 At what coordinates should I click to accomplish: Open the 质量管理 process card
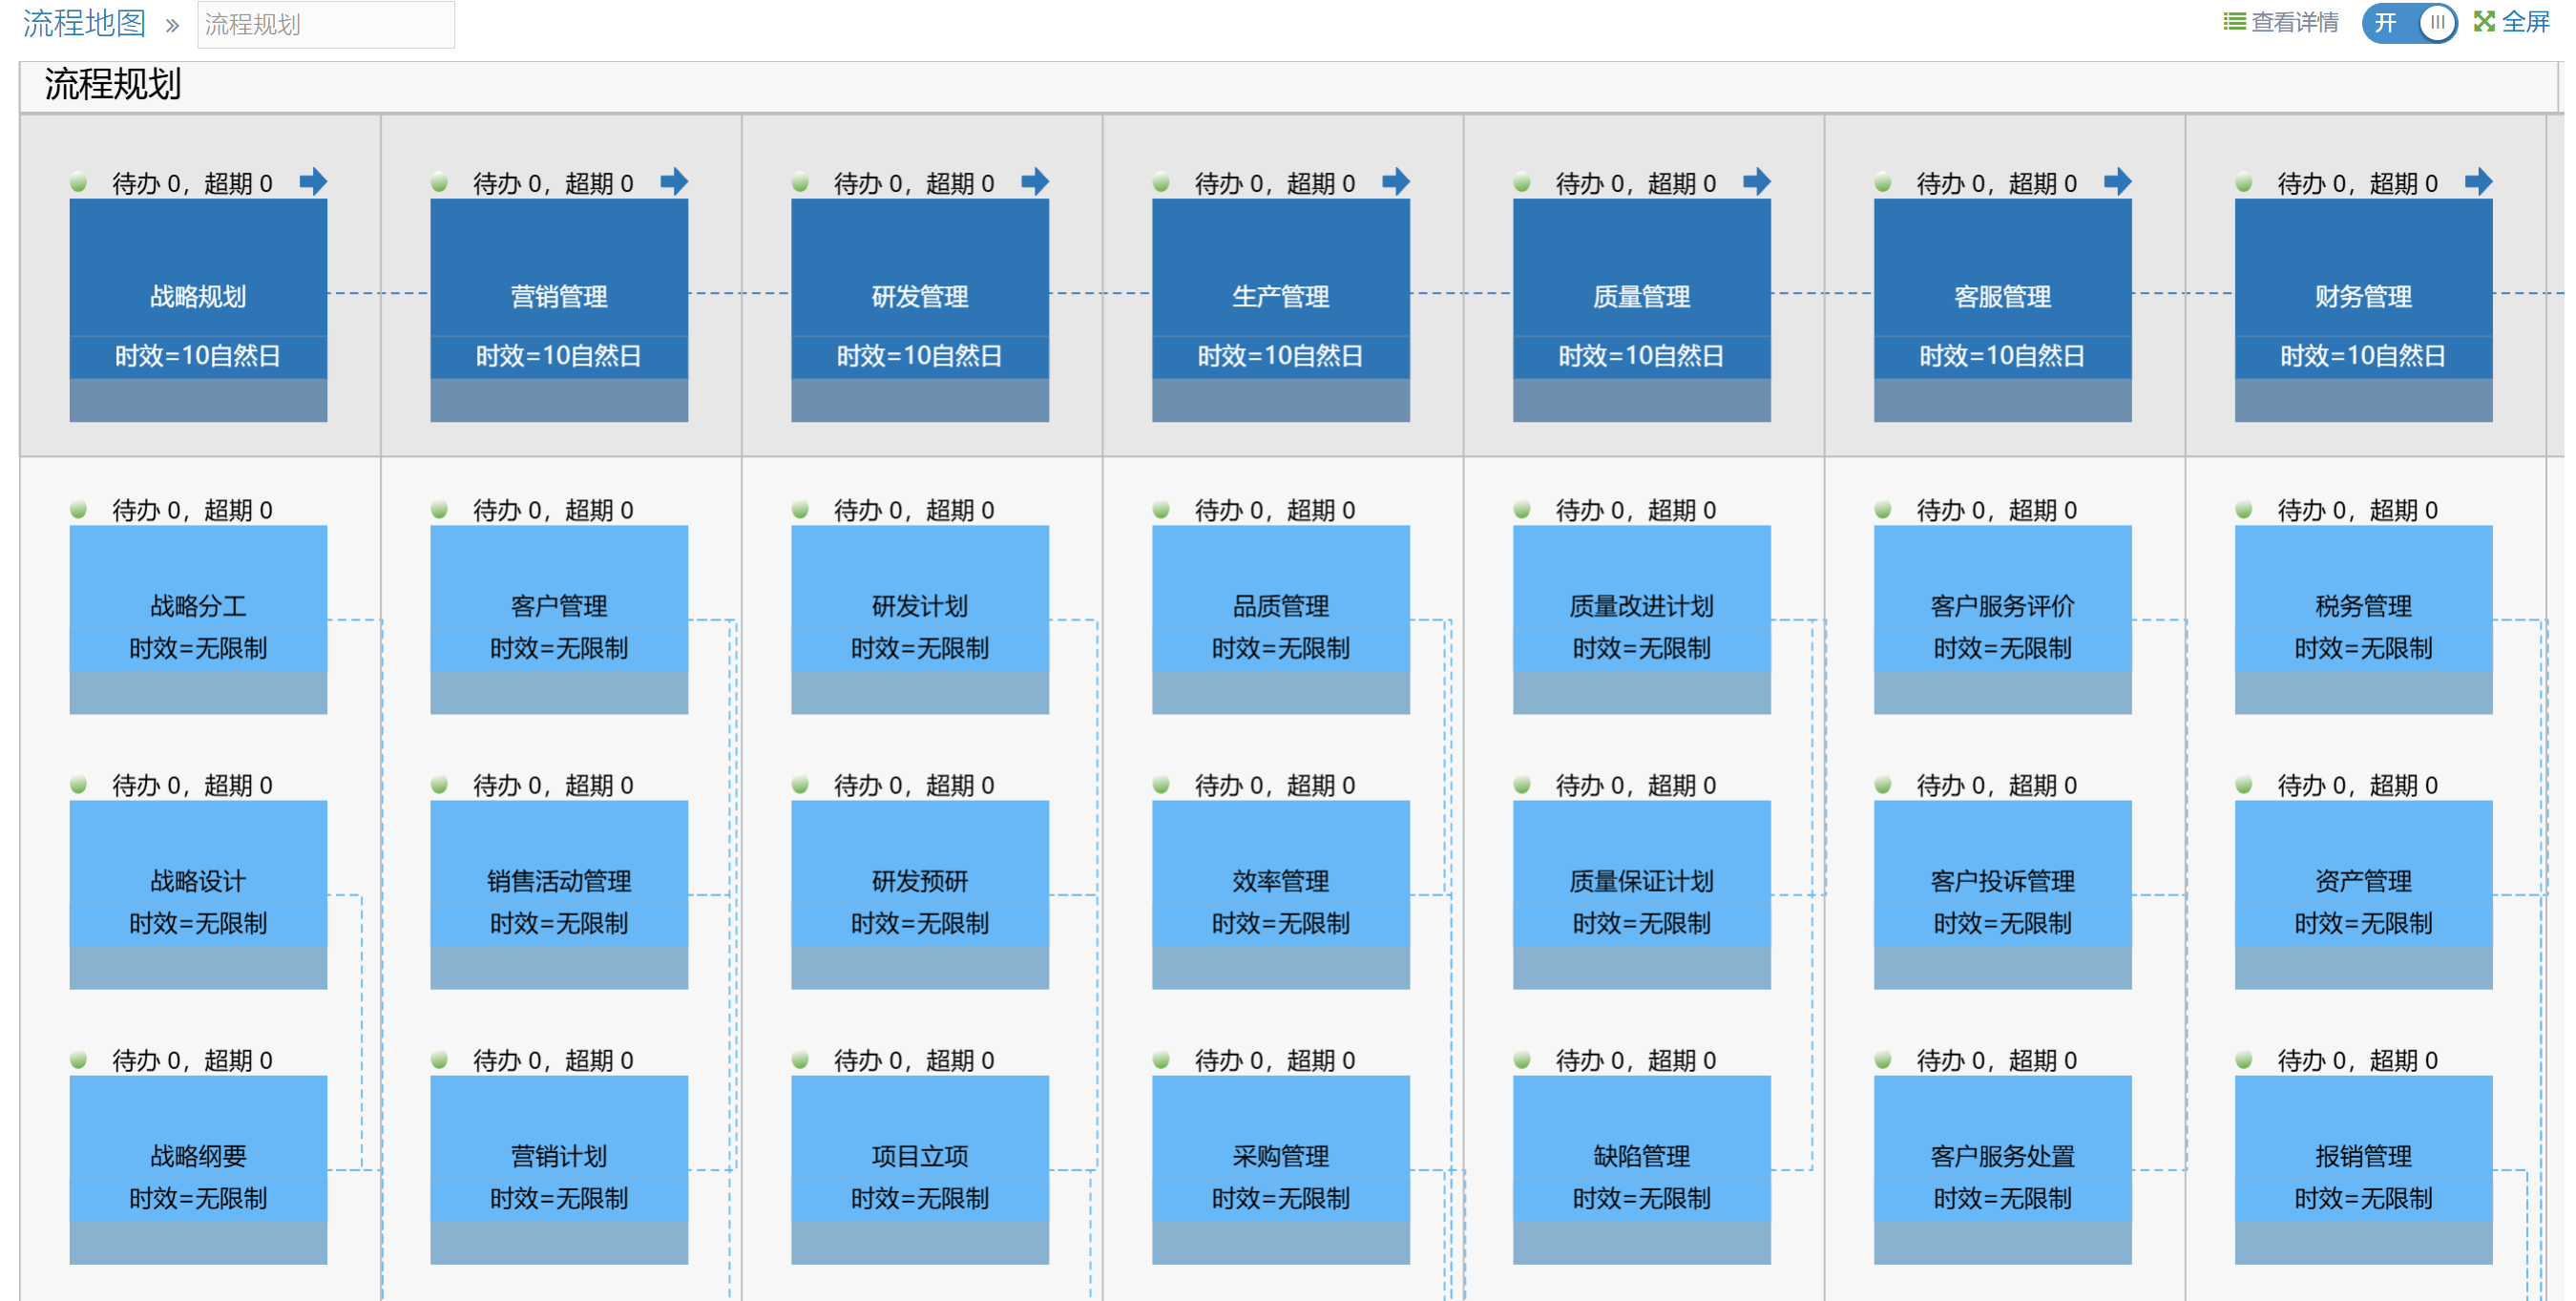tap(1642, 310)
